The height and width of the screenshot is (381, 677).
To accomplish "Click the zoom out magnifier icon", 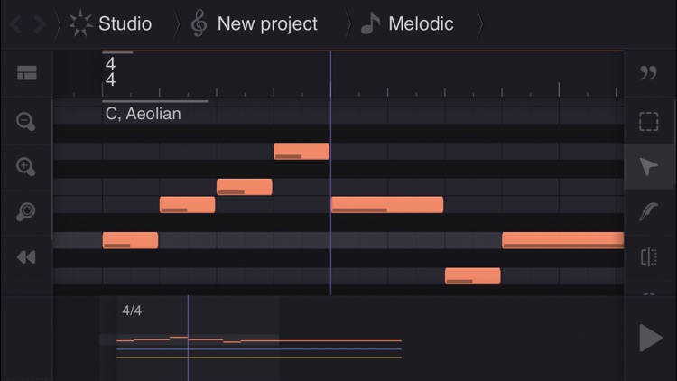I will tap(26, 121).
